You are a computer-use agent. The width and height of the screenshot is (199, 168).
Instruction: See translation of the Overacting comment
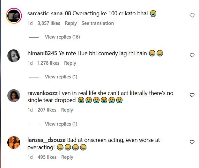98,23
